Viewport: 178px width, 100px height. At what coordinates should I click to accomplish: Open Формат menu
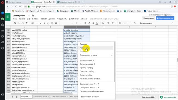pos(44,19)
